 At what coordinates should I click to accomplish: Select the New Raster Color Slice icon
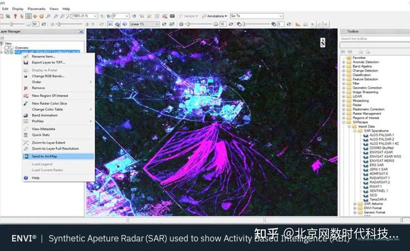click(x=25, y=103)
